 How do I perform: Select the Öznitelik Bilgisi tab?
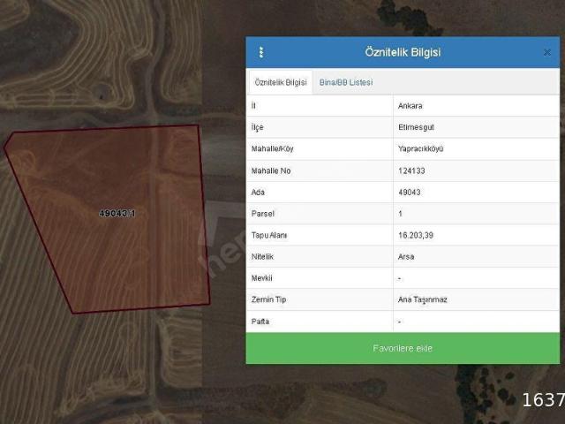pos(281,82)
